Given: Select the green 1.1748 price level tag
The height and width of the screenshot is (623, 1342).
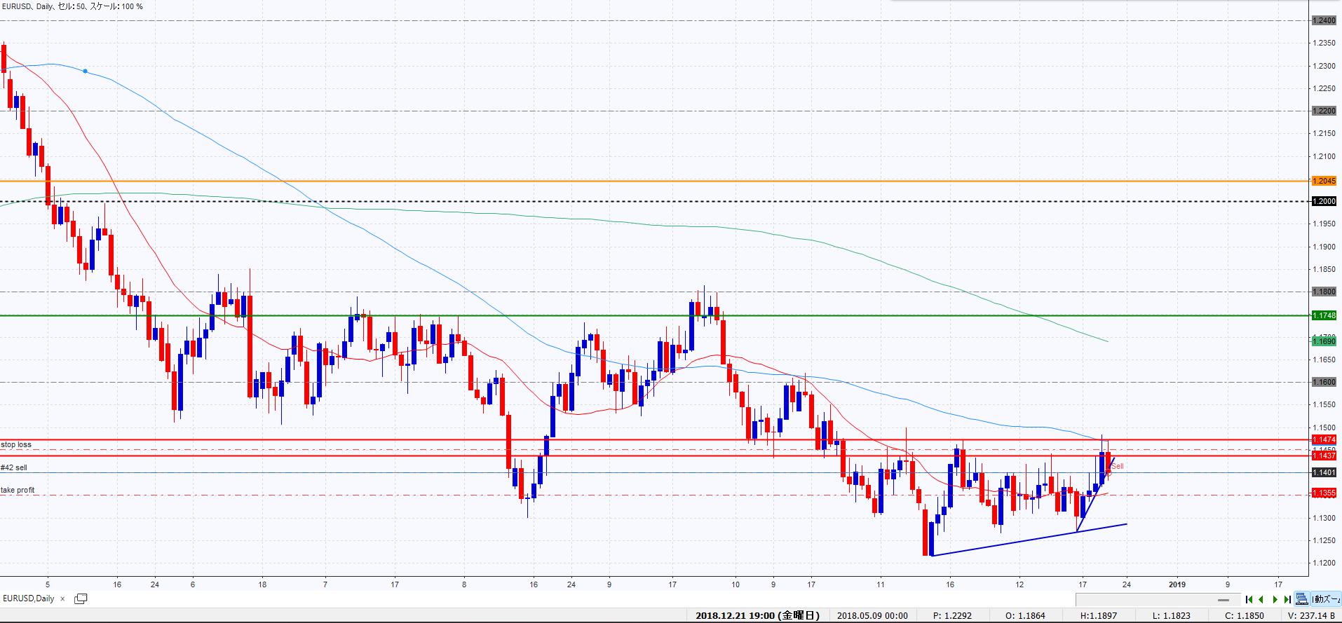Looking at the screenshot, I should click(x=1324, y=315).
